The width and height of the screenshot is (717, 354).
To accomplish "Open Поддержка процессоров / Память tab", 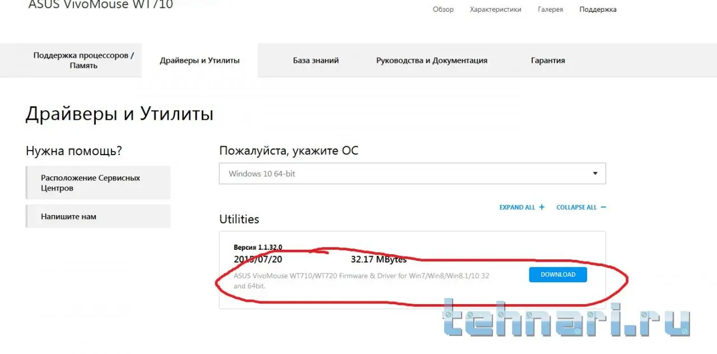I will coord(83,60).
